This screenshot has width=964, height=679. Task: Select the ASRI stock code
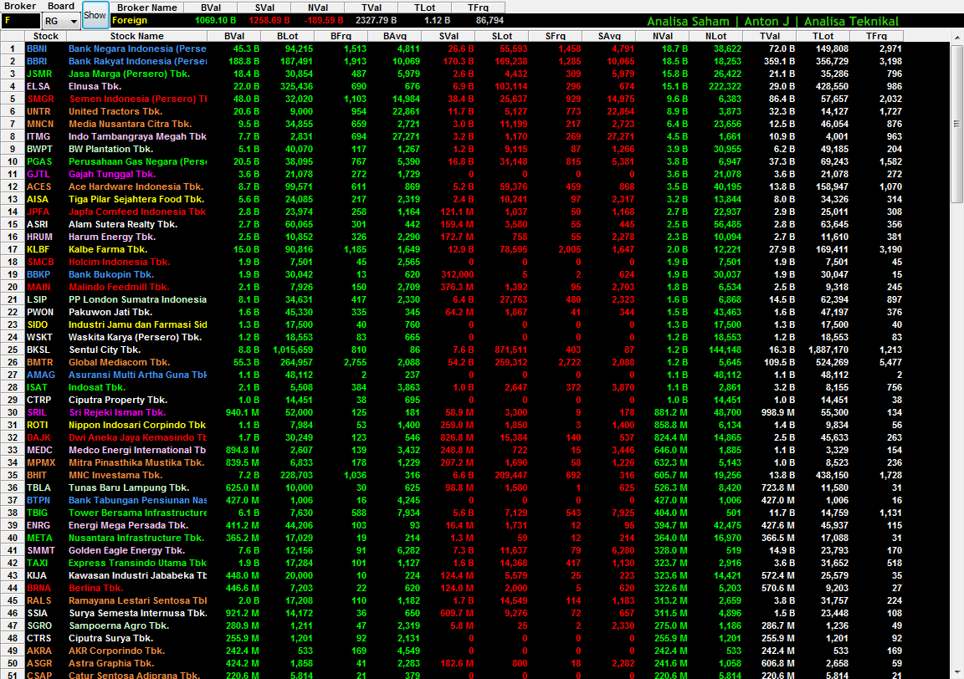tap(38, 224)
